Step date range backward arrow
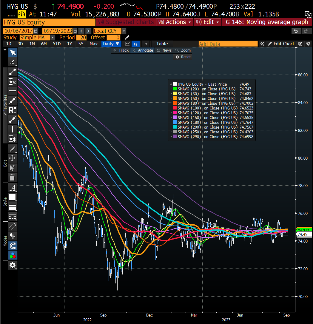The image size is (313, 324). [x=82, y=31]
